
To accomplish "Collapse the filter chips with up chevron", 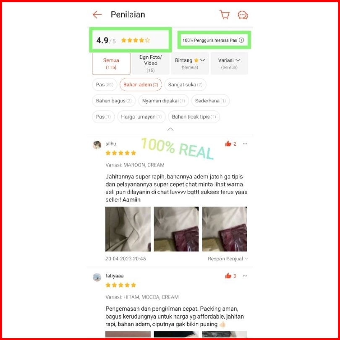I will coord(170,129).
